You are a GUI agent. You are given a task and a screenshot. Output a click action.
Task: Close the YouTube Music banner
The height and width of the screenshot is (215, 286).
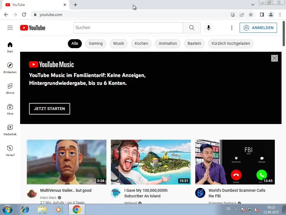274,58
